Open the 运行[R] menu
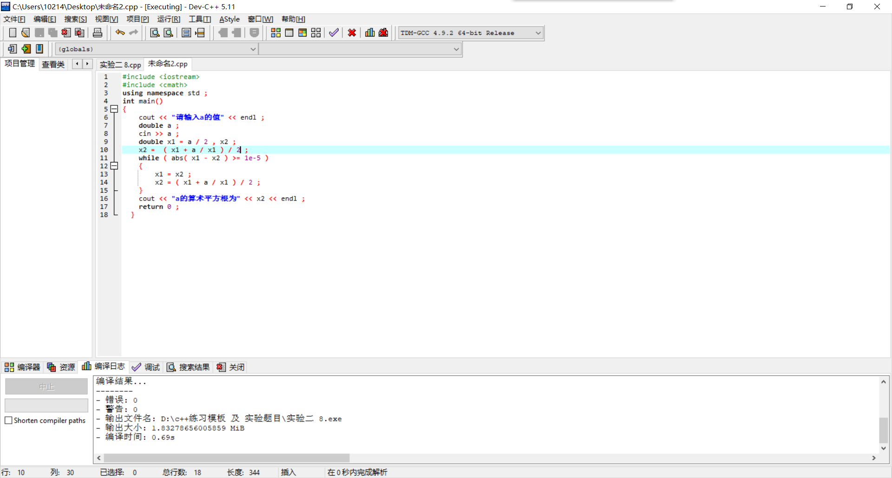Image resolution: width=892 pixels, height=478 pixels. pyautogui.click(x=169, y=19)
